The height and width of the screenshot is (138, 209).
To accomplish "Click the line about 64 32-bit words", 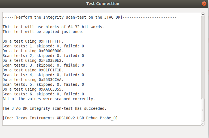I will pyautogui.click(x=53, y=27).
